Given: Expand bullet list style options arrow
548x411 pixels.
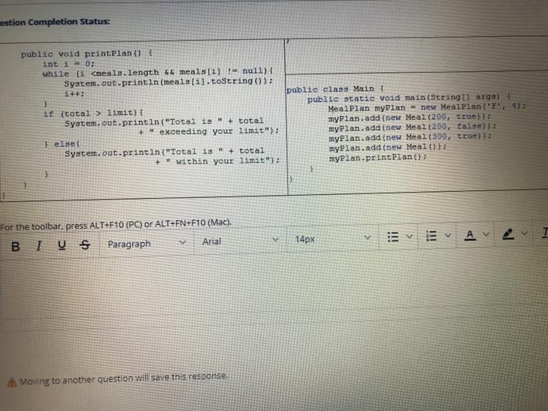Looking at the screenshot, I should click(x=409, y=236).
